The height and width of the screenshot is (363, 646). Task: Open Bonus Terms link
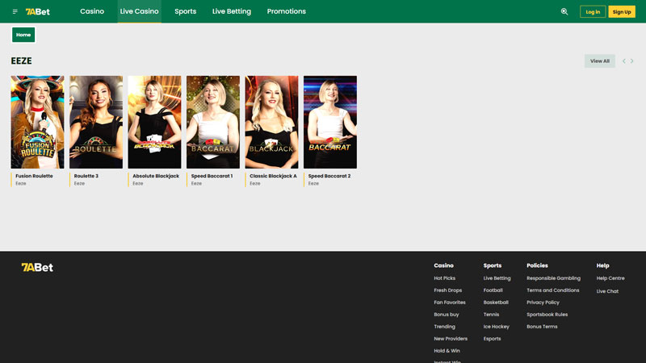(x=542, y=327)
